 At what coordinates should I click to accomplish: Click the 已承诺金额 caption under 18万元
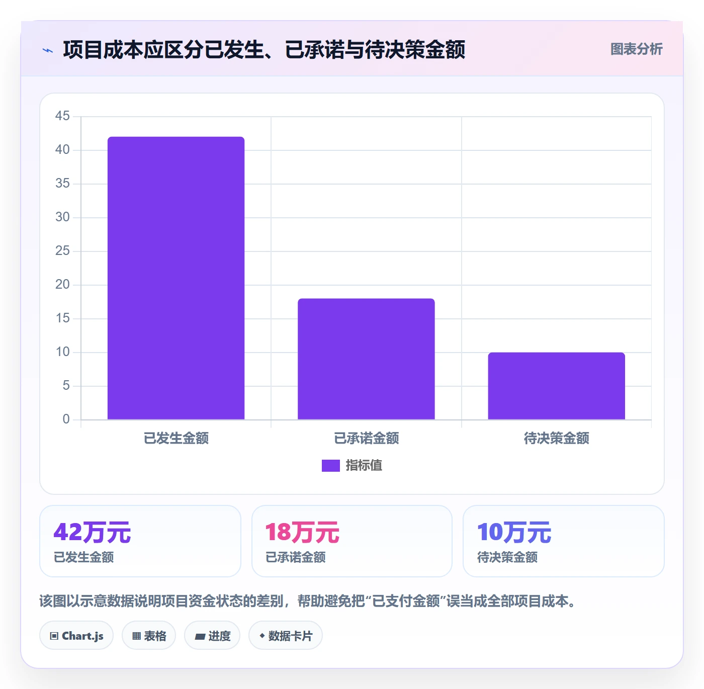(296, 557)
